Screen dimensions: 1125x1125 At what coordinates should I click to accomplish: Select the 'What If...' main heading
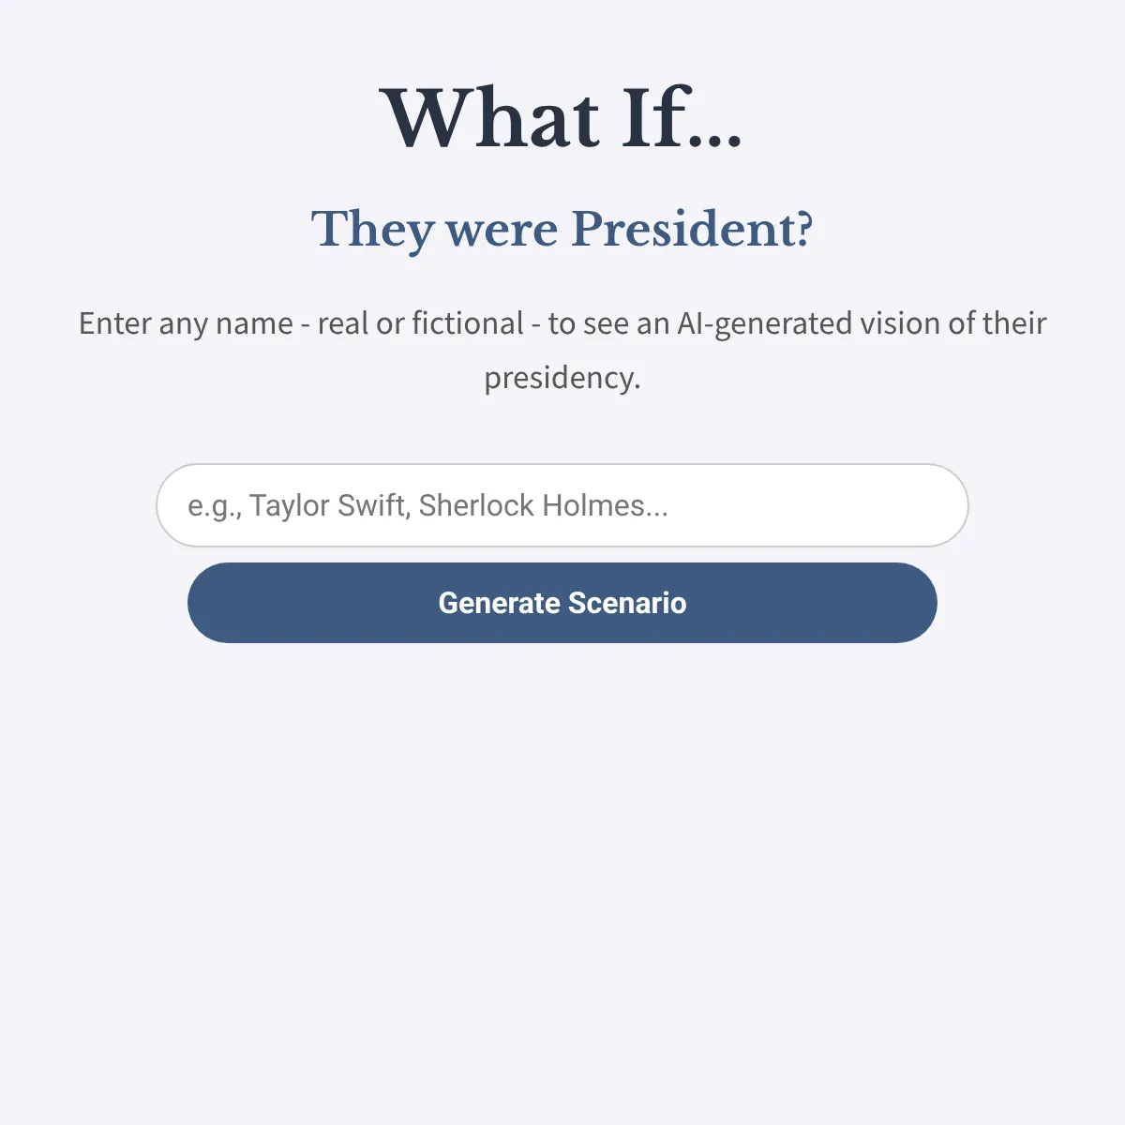click(x=562, y=118)
